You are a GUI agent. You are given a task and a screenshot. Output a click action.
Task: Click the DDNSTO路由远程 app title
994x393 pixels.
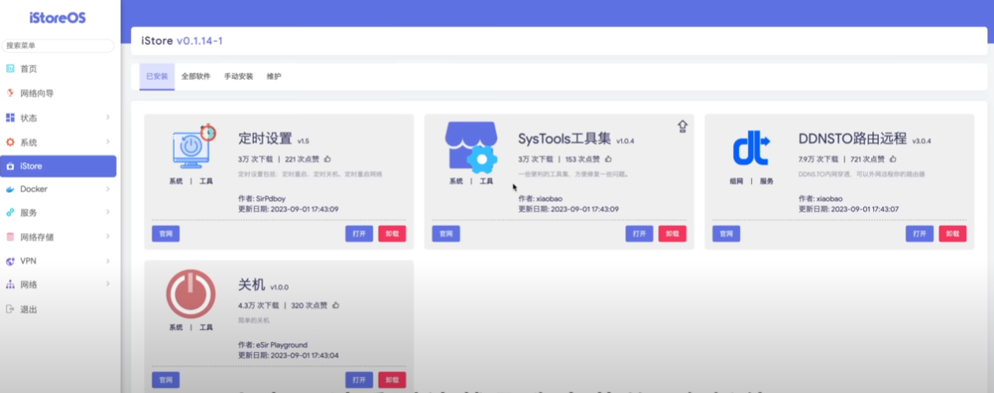tap(853, 139)
